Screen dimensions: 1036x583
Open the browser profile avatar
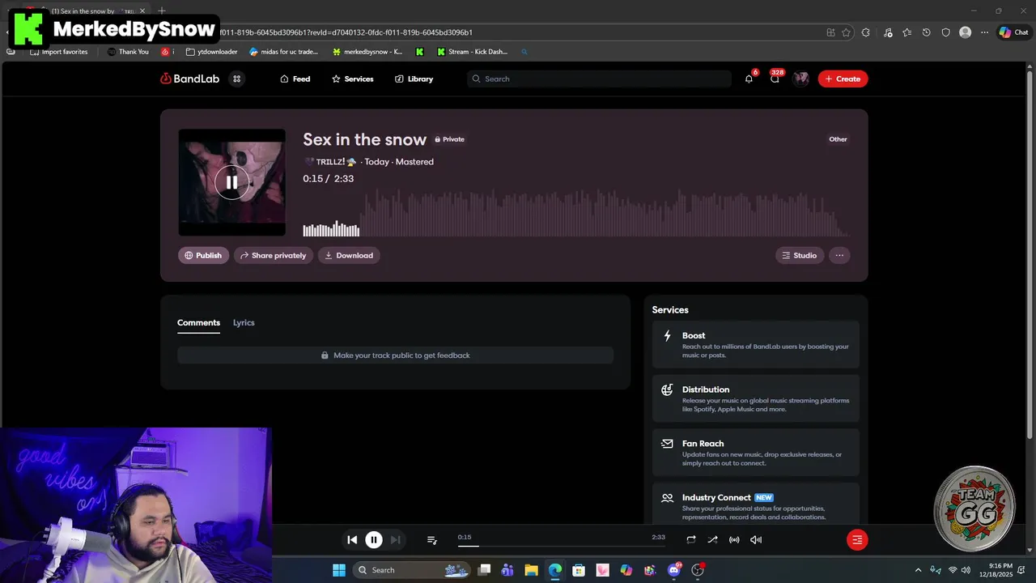pyautogui.click(x=965, y=32)
